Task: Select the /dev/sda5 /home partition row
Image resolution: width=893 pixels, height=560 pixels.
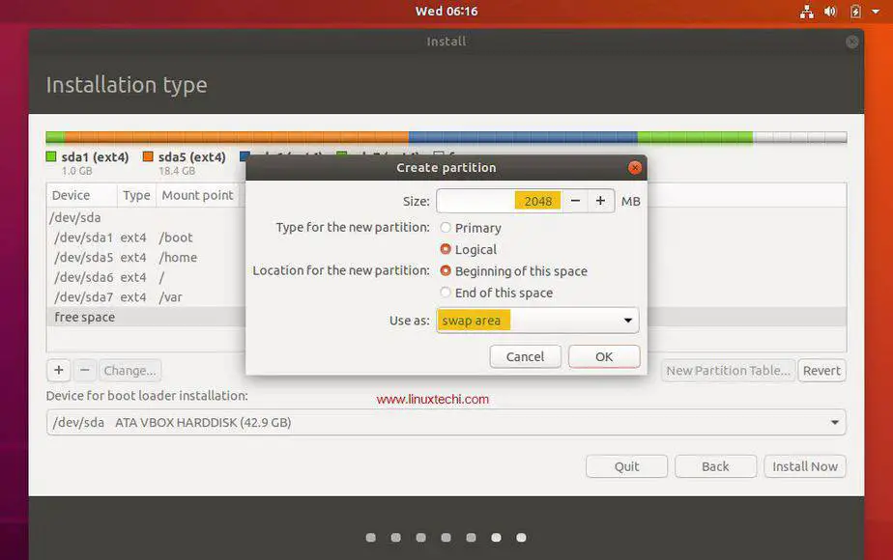Action: 147,257
